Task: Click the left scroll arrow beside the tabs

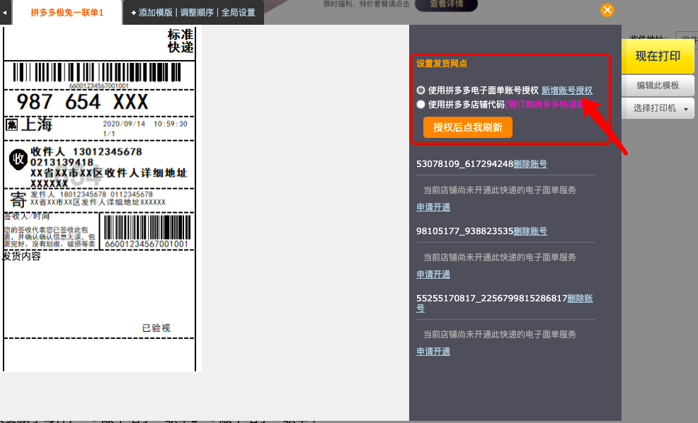Action: tap(4, 13)
